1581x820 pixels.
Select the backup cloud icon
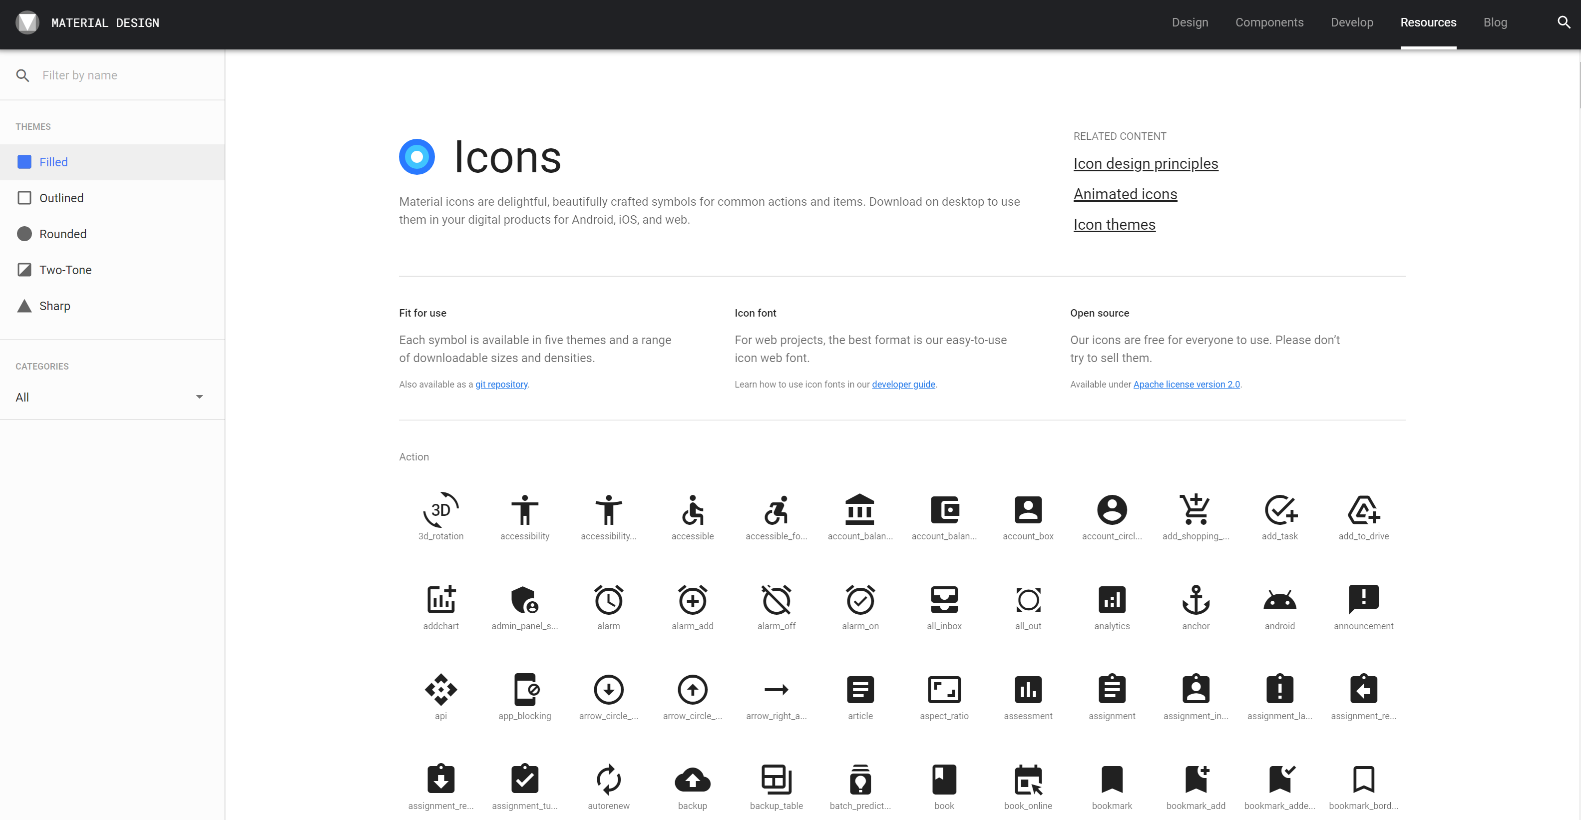tap(692, 780)
